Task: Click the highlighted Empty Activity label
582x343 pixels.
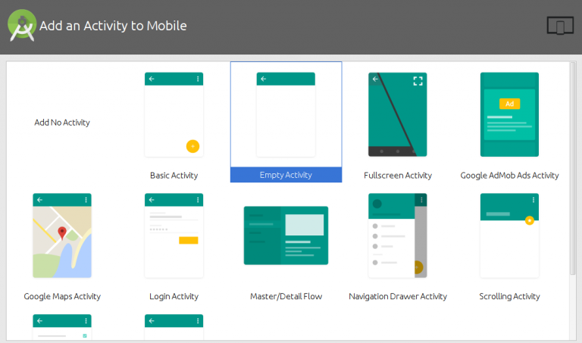Action: pyautogui.click(x=286, y=175)
